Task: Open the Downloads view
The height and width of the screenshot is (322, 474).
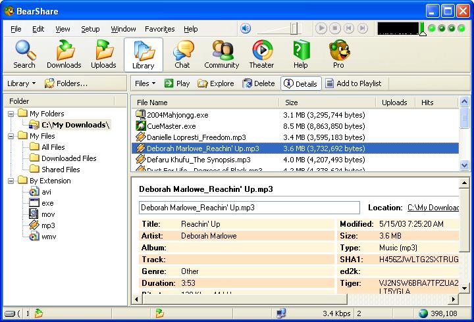Action: coord(64,55)
